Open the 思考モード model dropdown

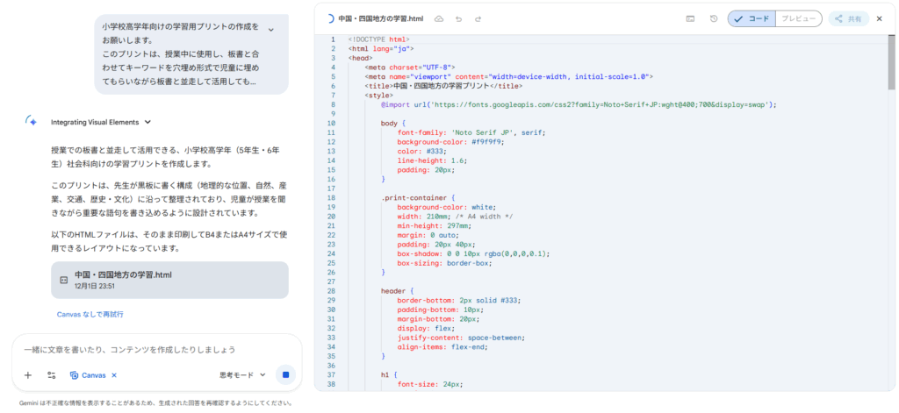(x=242, y=375)
